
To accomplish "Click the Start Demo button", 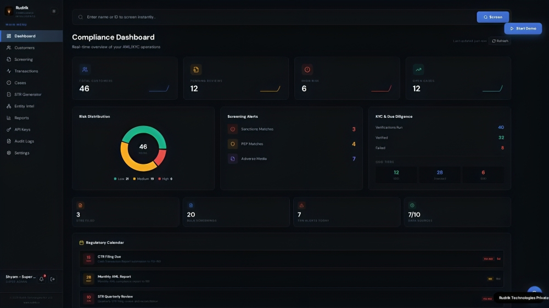I will click(523, 28).
